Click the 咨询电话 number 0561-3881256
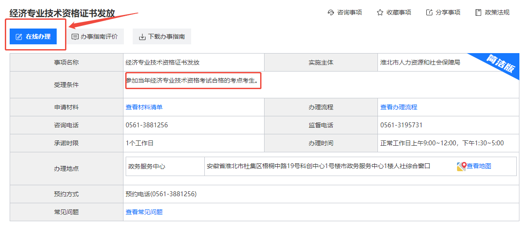 (147, 125)
